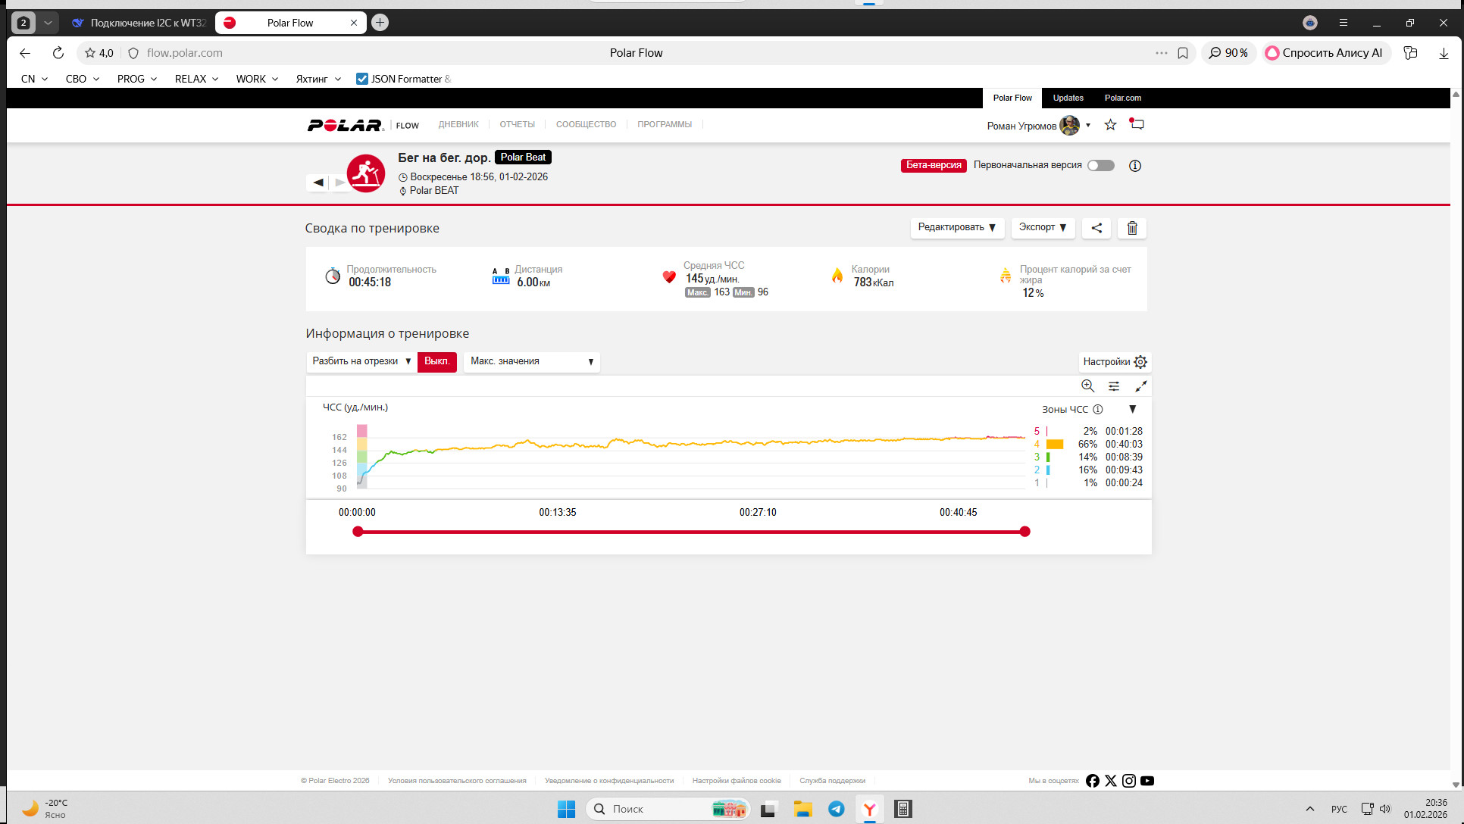
Task: Reload the page with browser refresh icon
Action: (58, 53)
